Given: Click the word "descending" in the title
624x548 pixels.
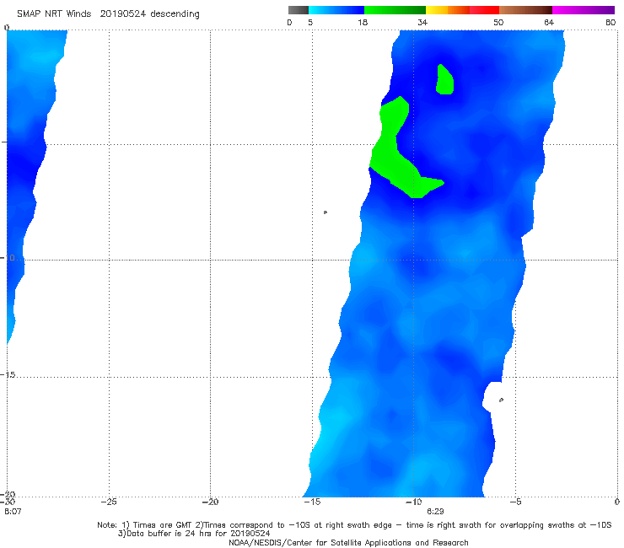Looking at the screenshot, I should [x=175, y=14].
